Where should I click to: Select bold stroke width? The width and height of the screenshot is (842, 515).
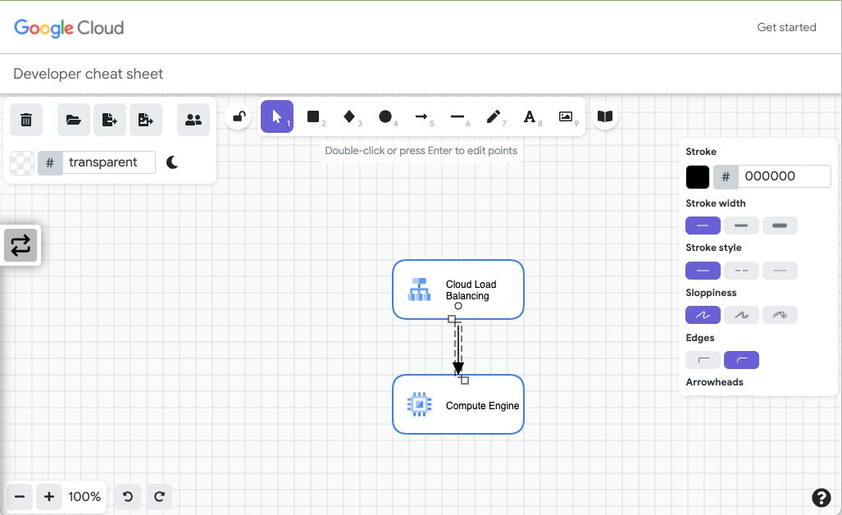coord(741,226)
